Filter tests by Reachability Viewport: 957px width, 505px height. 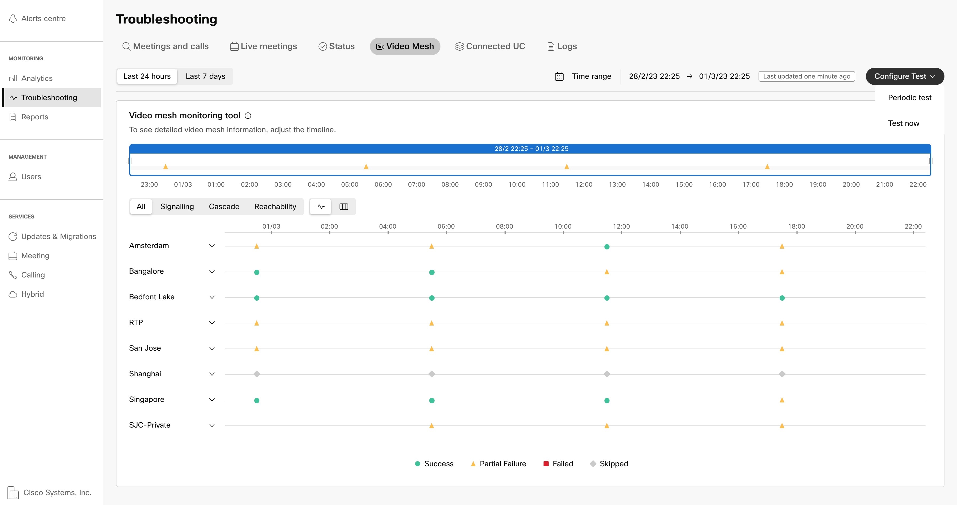pyautogui.click(x=275, y=207)
